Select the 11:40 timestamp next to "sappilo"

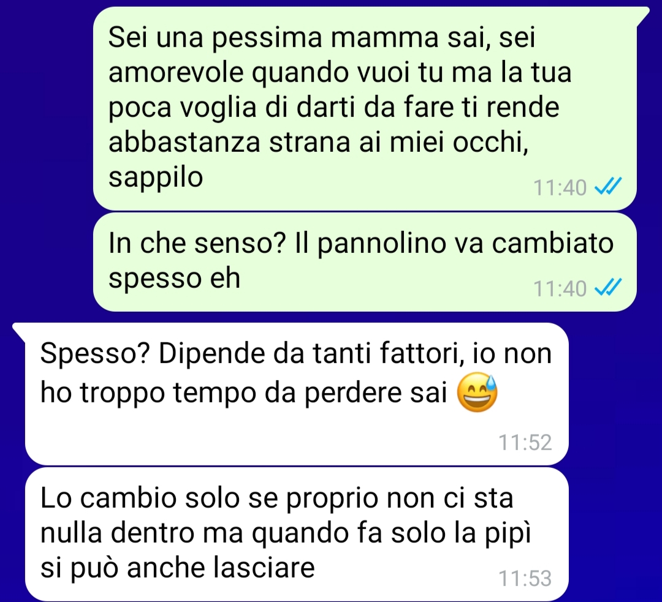560,187
